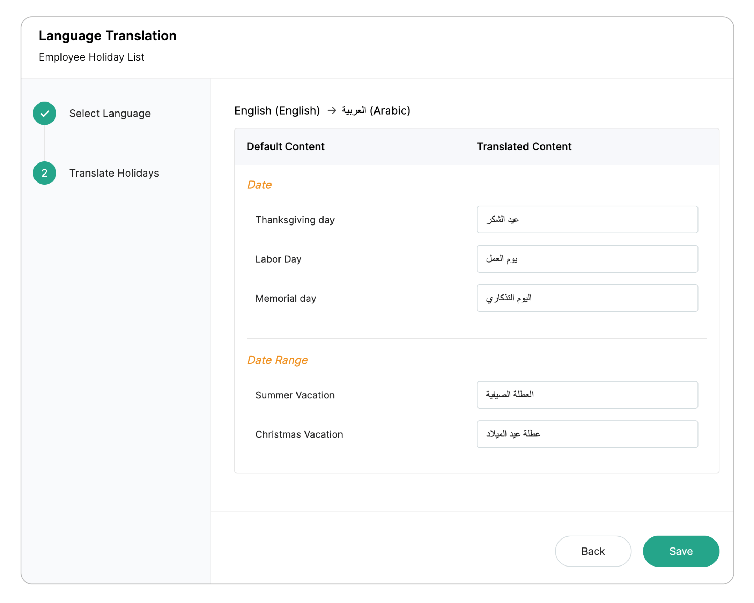Select the Thanksgiving day default label
This screenshot has width=754, height=603.
tap(295, 220)
